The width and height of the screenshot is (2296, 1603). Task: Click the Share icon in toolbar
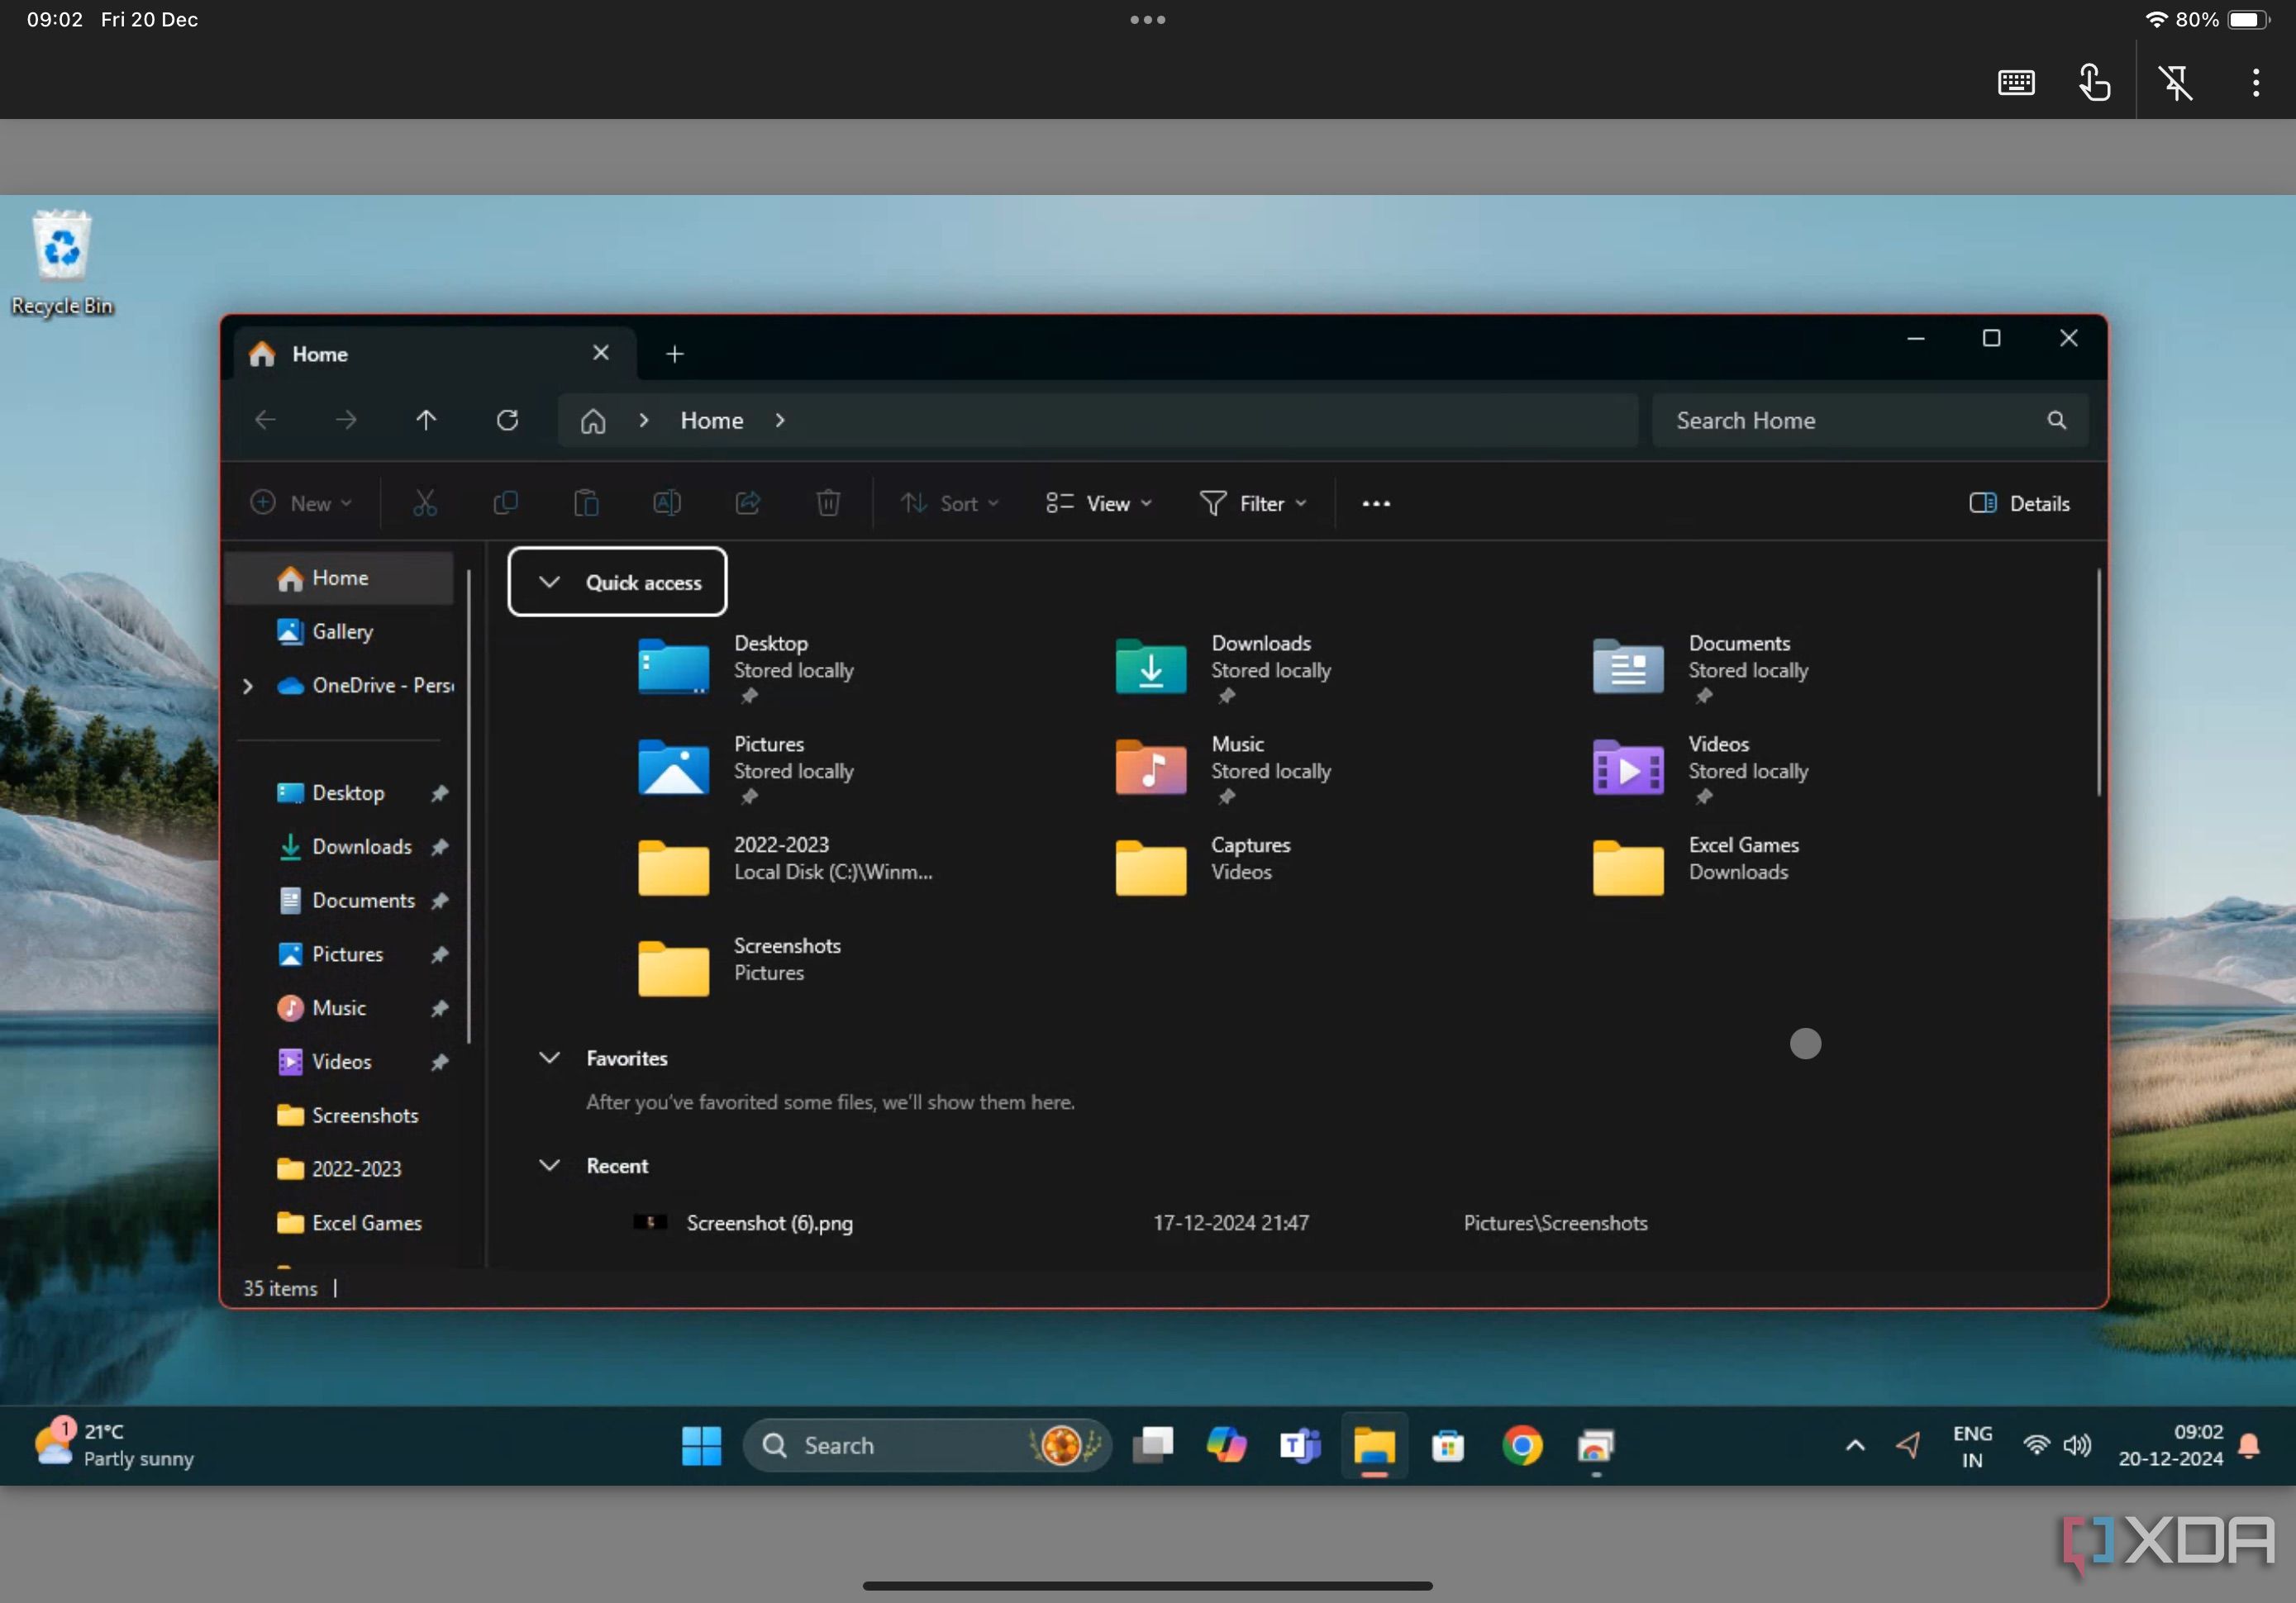point(745,502)
